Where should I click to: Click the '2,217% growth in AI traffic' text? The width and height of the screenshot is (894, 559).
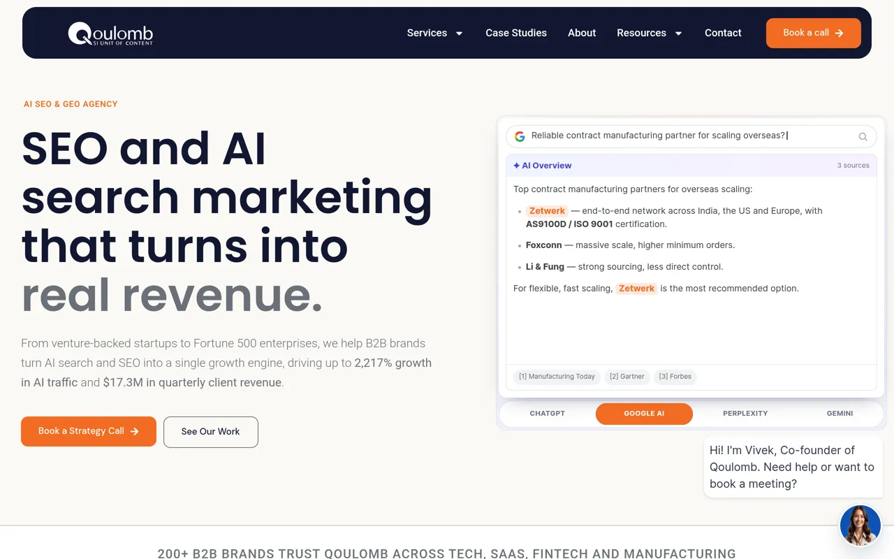coord(226,372)
